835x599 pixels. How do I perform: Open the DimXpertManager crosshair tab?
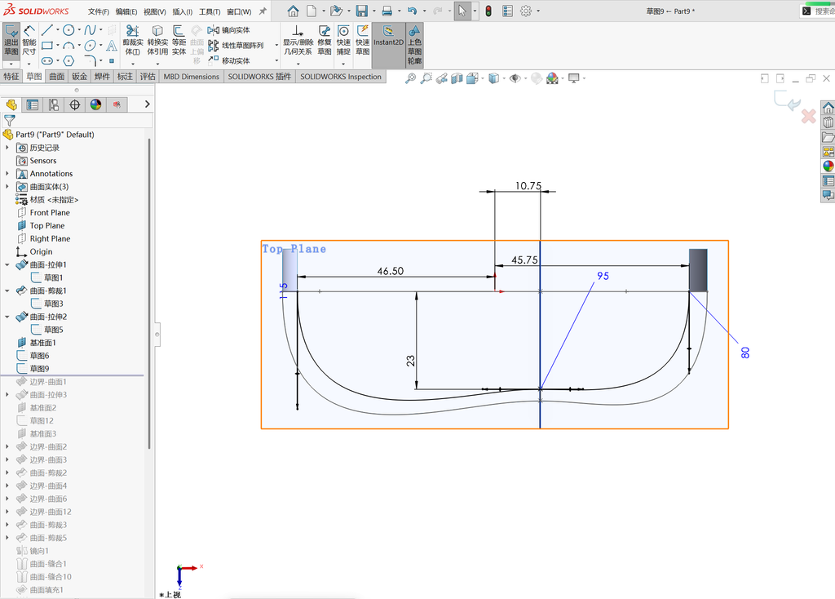74,104
